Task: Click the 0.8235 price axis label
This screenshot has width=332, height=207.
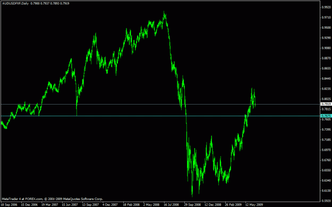Action: pyautogui.click(x=326, y=89)
